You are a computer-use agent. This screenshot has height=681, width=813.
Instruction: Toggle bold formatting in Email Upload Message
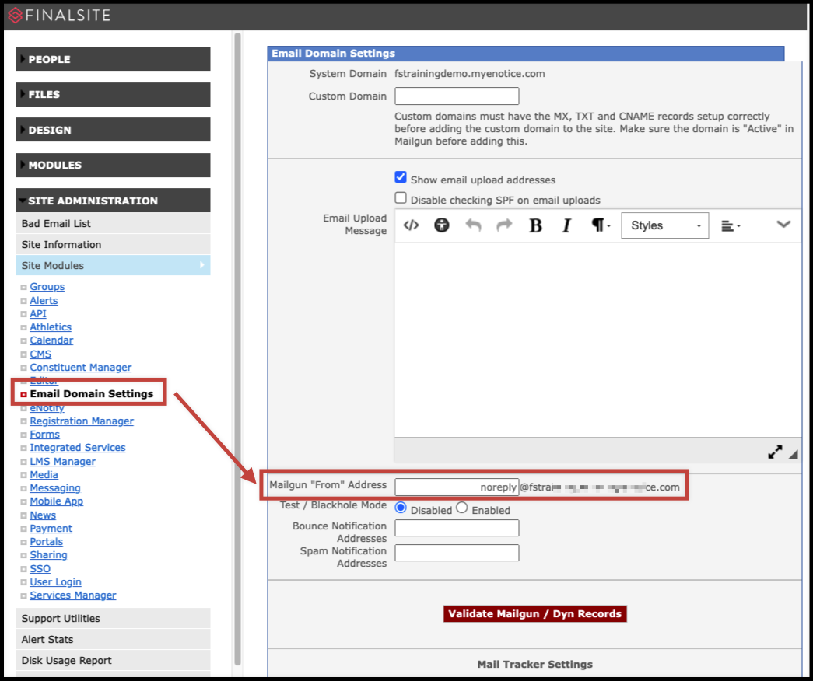[535, 225]
